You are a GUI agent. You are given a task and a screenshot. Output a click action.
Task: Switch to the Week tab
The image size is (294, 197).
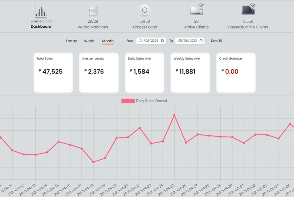(89, 41)
